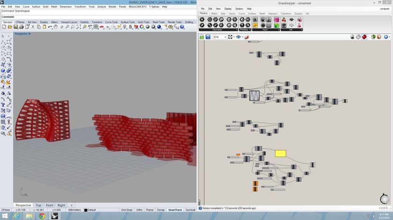
Task: Click the Save document icon in Grasshopper's canvas toolbar
Action: click(207, 37)
